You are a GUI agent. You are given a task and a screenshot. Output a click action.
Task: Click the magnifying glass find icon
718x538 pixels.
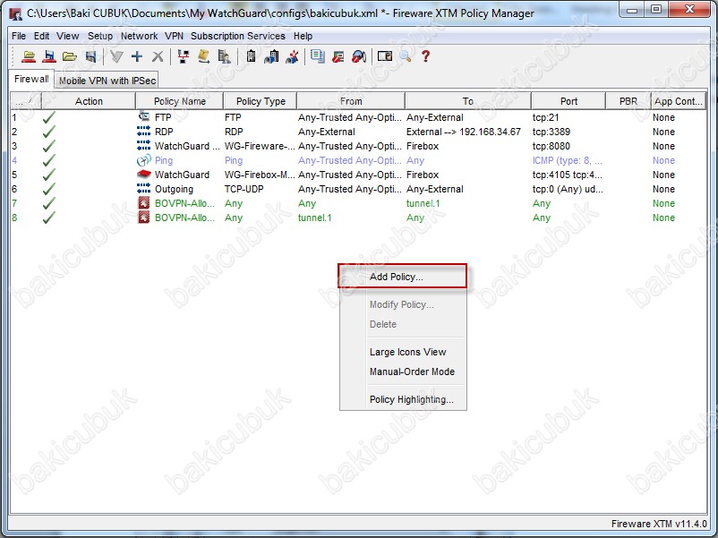(x=406, y=56)
